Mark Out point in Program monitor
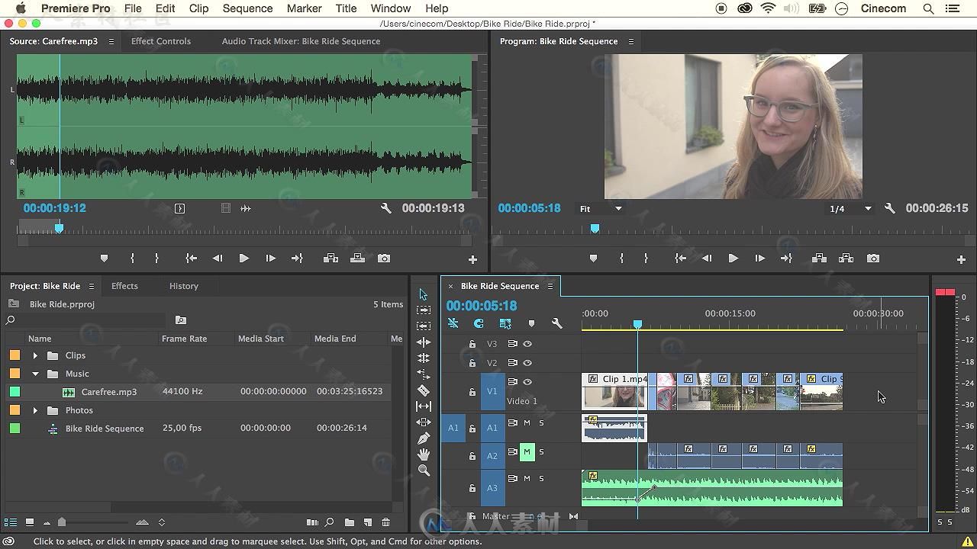The image size is (977, 549). 646,258
